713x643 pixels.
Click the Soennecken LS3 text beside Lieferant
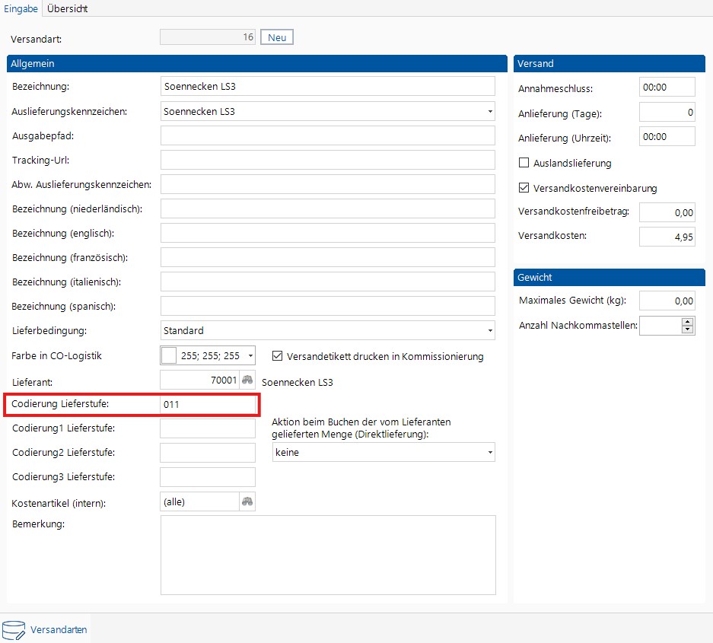pos(298,383)
